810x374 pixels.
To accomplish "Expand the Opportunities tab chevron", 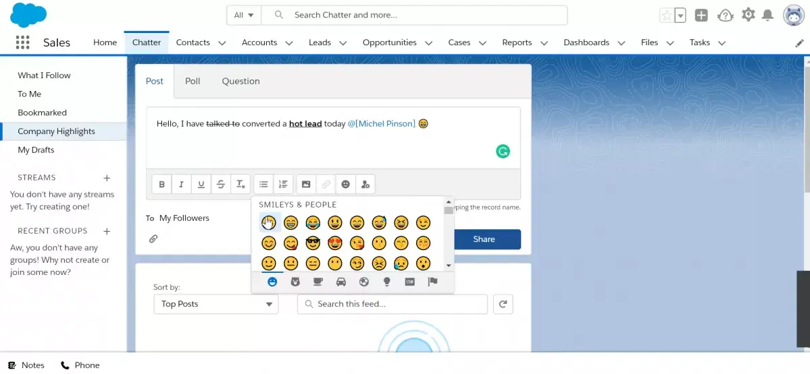I will pos(429,43).
